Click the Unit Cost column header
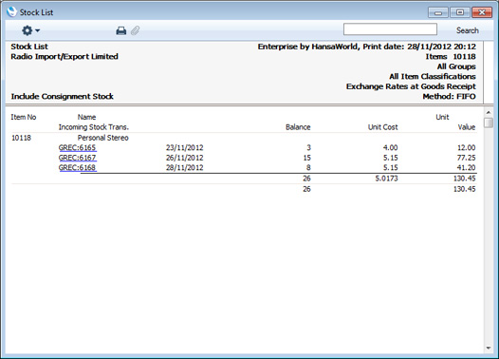Viewport: 499px width, 359px height. [x=383, y=127]
